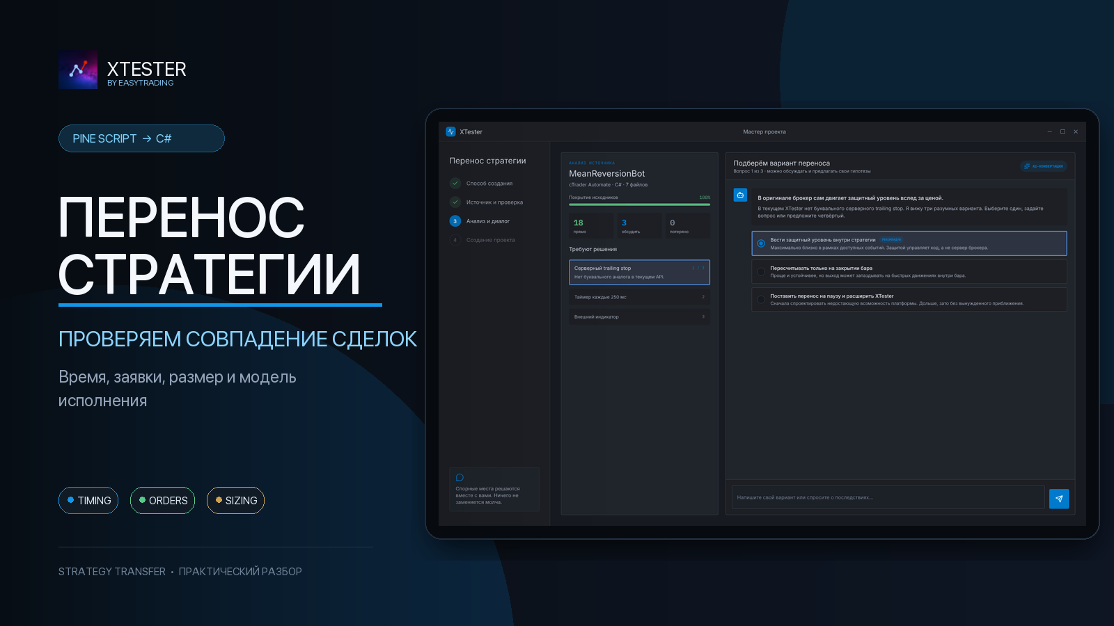Click the 'Покрытие исходников' progress bar
This screenshot has height=626, width=1114.
click(639, 204)
